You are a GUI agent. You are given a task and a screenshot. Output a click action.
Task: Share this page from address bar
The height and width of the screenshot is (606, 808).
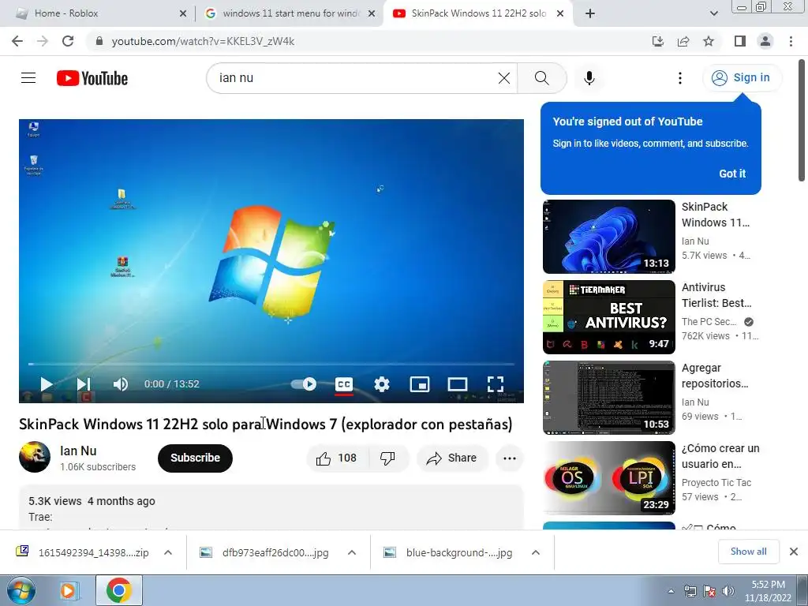pyautogui.click(x=683, y=41)
